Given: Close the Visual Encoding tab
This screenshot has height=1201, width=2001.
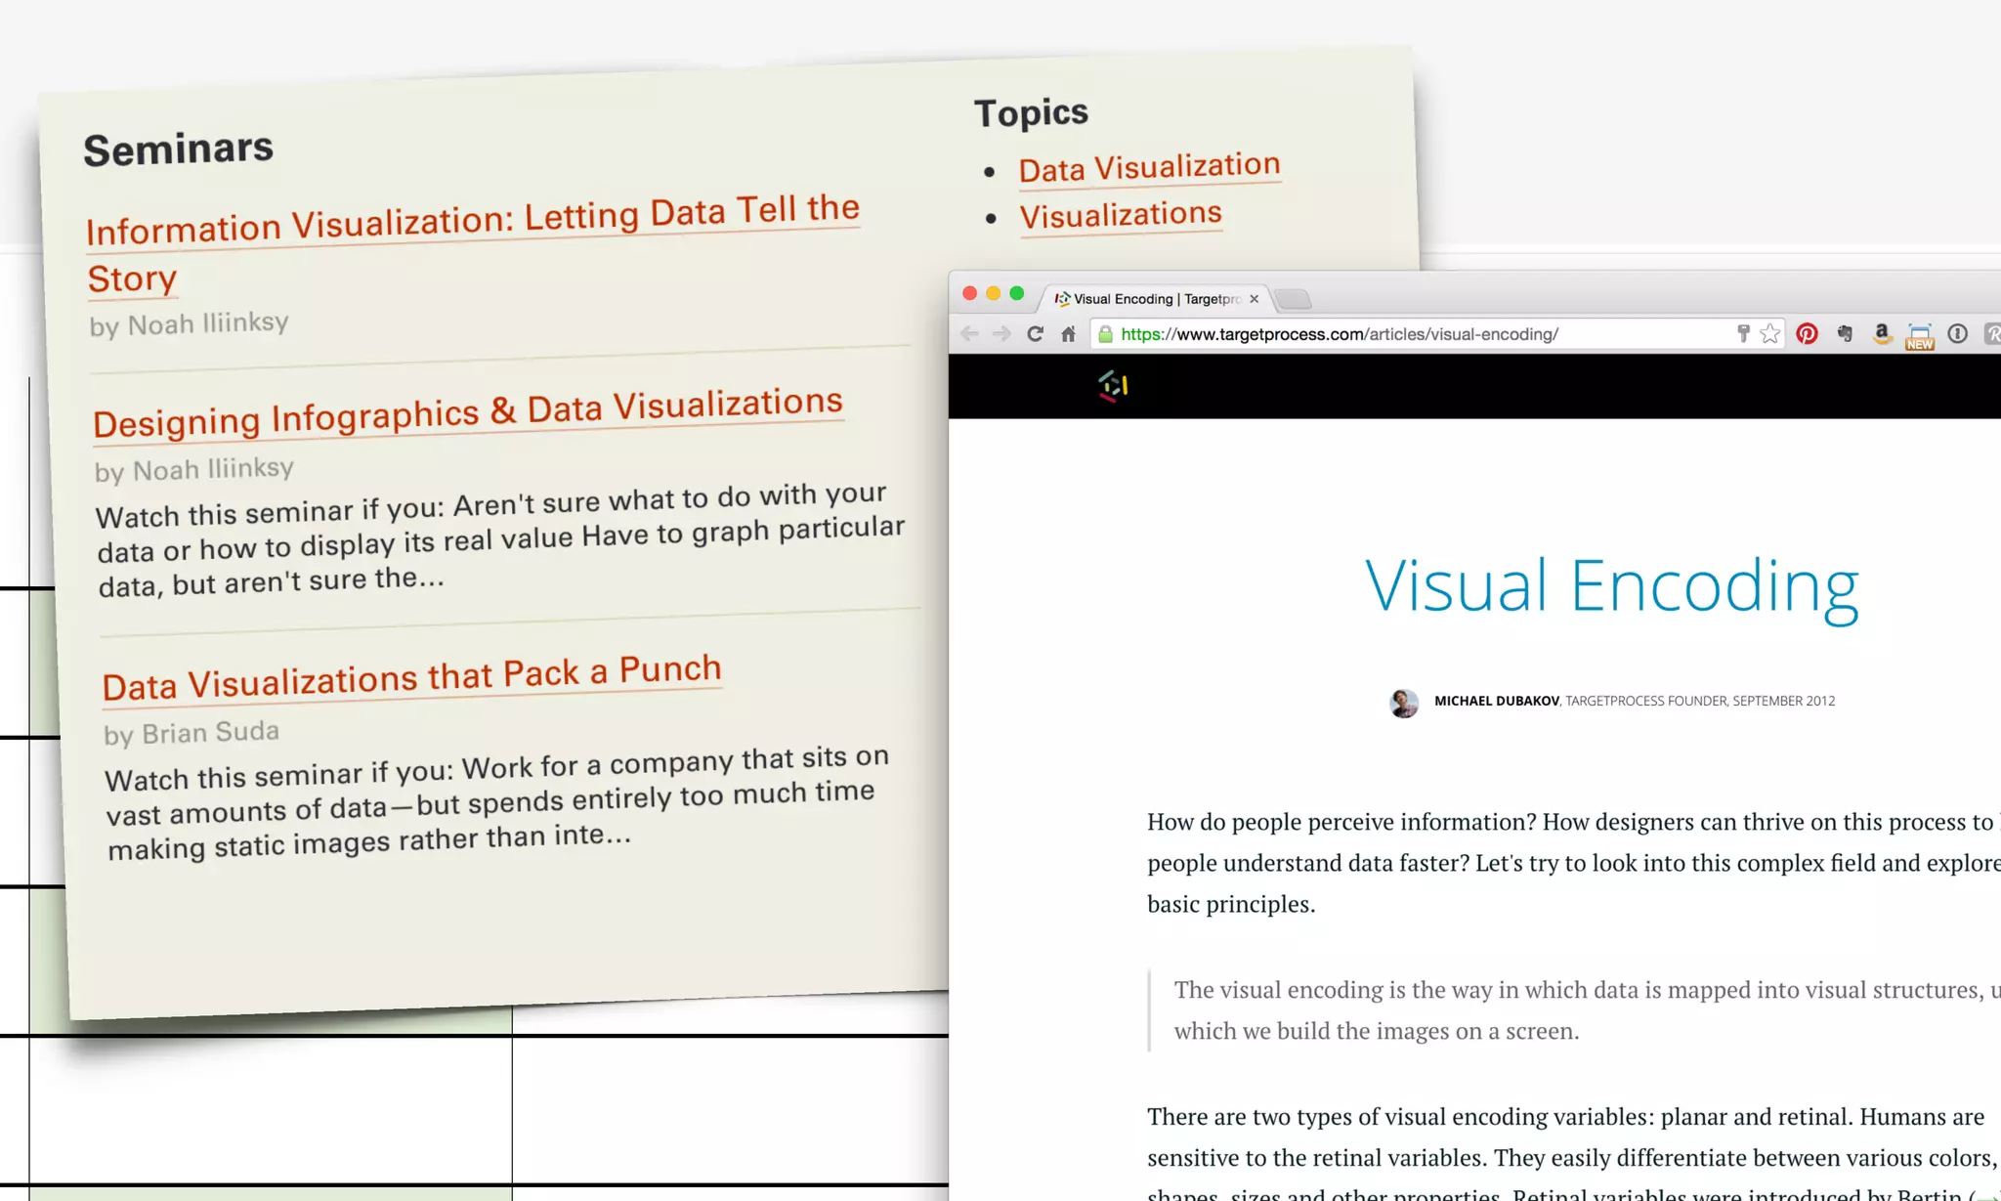Looking at the screenshot, I should [1254, 299].
